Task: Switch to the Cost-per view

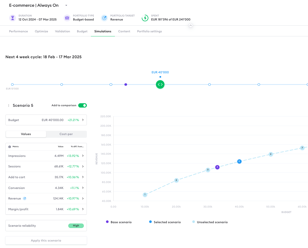Action: point(66,134)
